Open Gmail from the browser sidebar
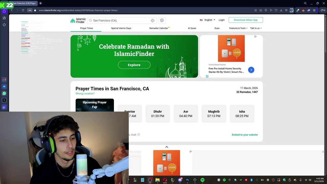The height and width of the screenshot is (184, 327). (x=4, y=80)
